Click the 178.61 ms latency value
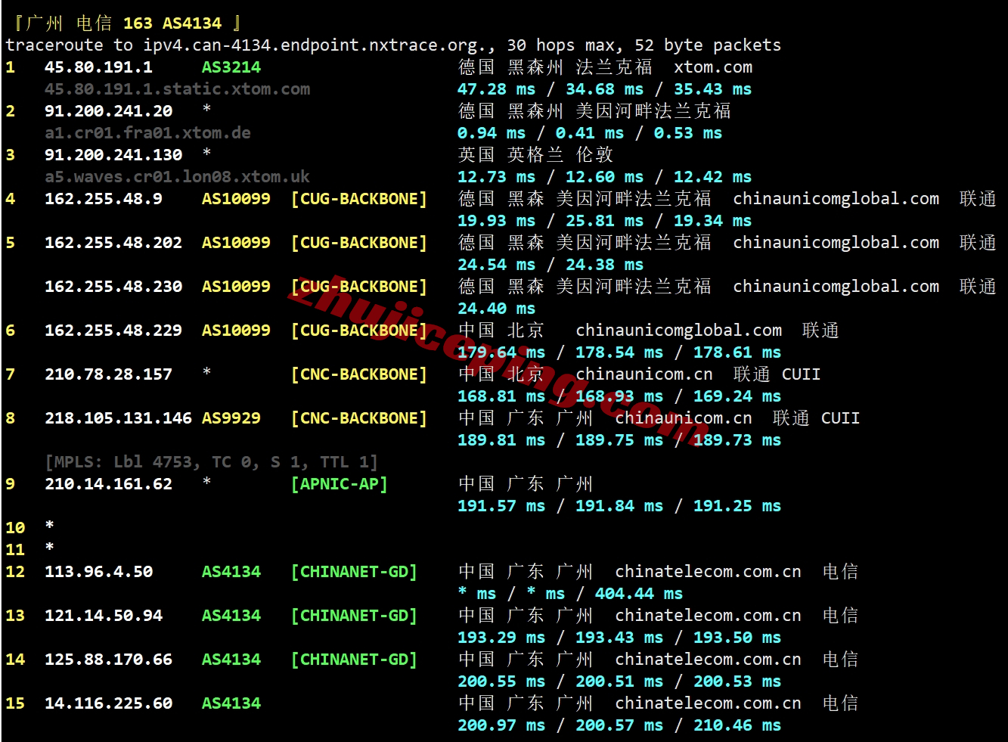 coord(737,352)
